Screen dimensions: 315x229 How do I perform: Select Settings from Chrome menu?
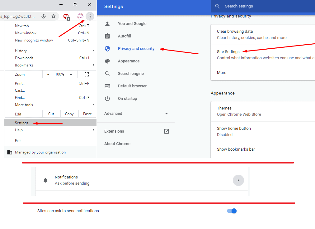point(22,123)
